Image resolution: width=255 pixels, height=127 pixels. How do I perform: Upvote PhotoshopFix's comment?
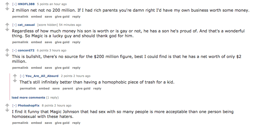(7, 106)
